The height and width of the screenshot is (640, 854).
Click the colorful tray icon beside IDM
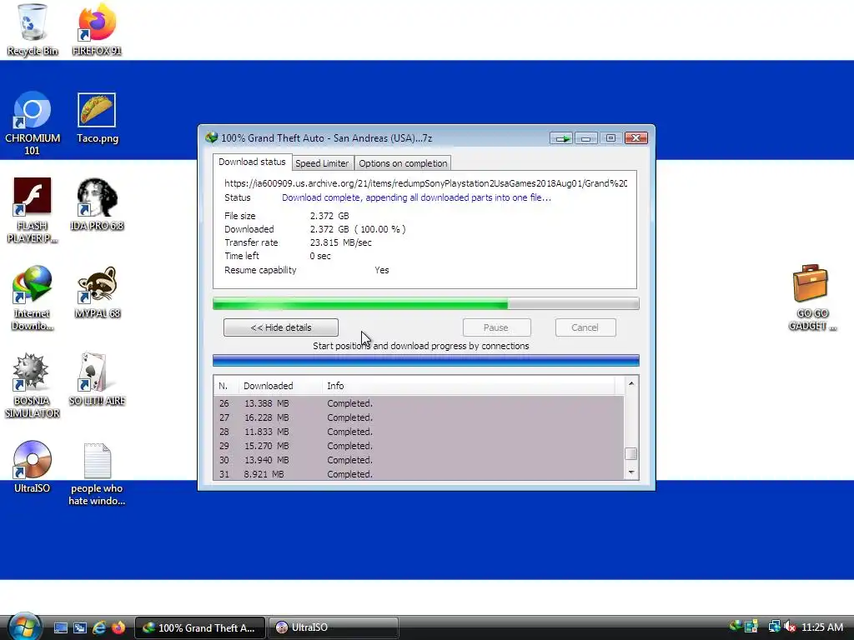[x=751, y=627]
